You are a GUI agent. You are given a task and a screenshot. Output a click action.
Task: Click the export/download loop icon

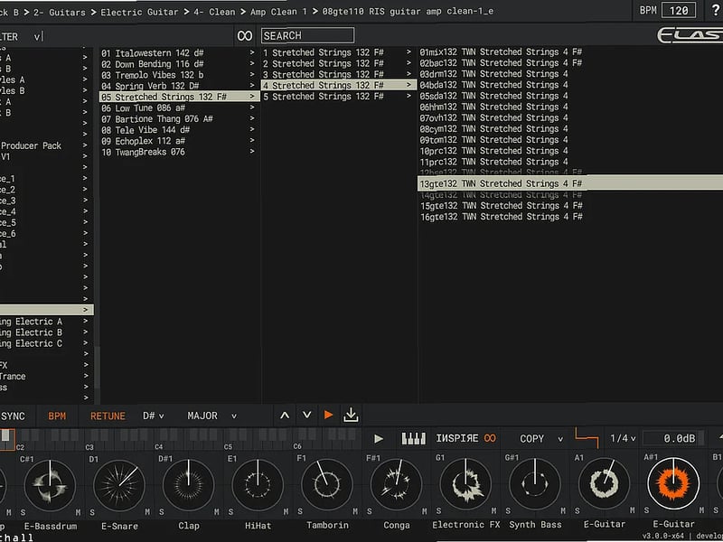click(x=351, y=416)
